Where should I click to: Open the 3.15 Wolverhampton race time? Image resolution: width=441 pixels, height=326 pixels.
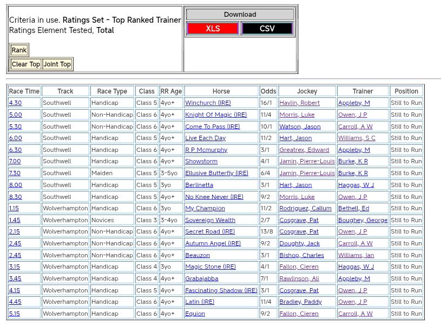point(15,267)
